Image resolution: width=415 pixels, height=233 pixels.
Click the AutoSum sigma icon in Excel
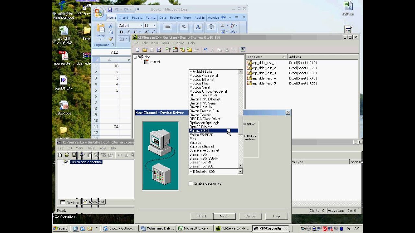pyautogui.click(x=223, y=25)
